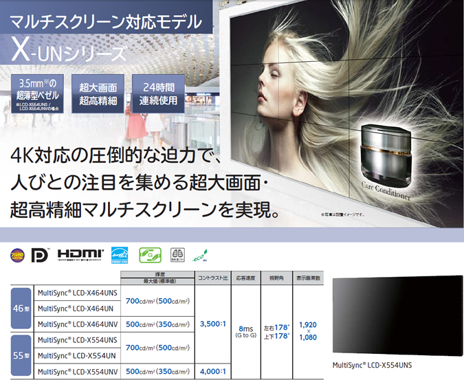The width and height of the screenshot is (464, 380).
Task: Click the 4K対応の圧倒的な迫力で headline line
Action: [x=116, y=155]
